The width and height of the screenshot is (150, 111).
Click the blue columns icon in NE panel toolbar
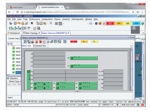(56, 41)
